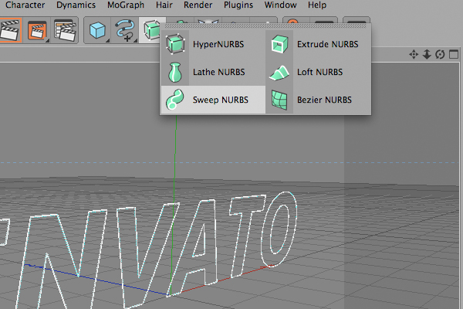Expand the spline tools flyout arrow

coord(136,40)
